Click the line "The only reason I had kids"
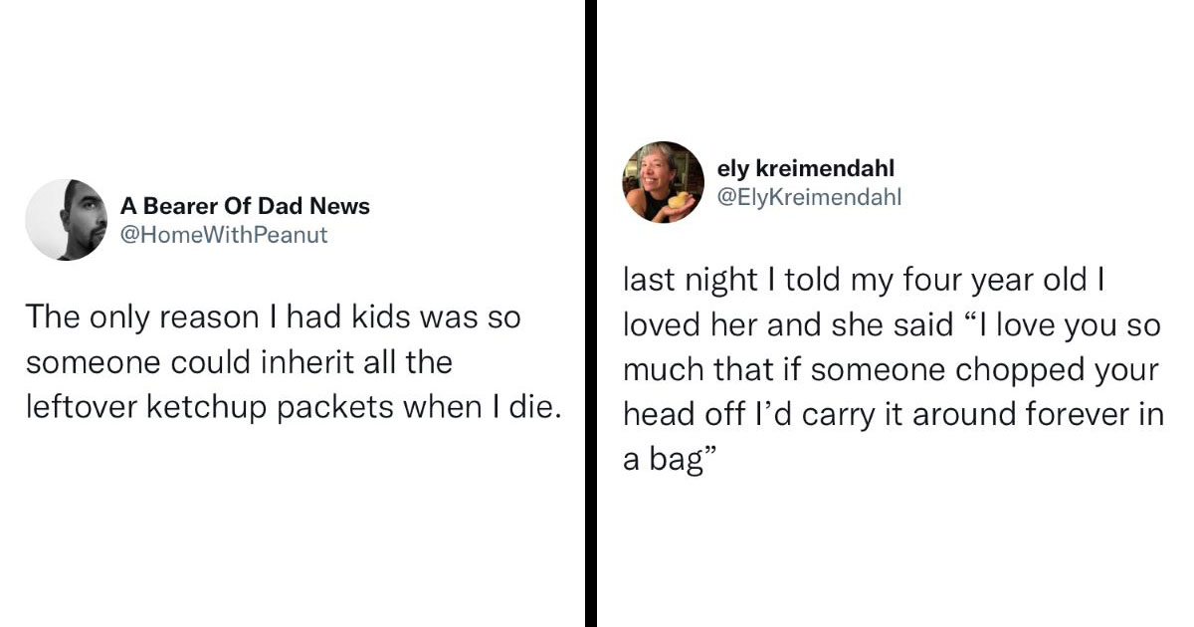The width and height of the screenshot is (1194, 627). (x=273, y=317)
